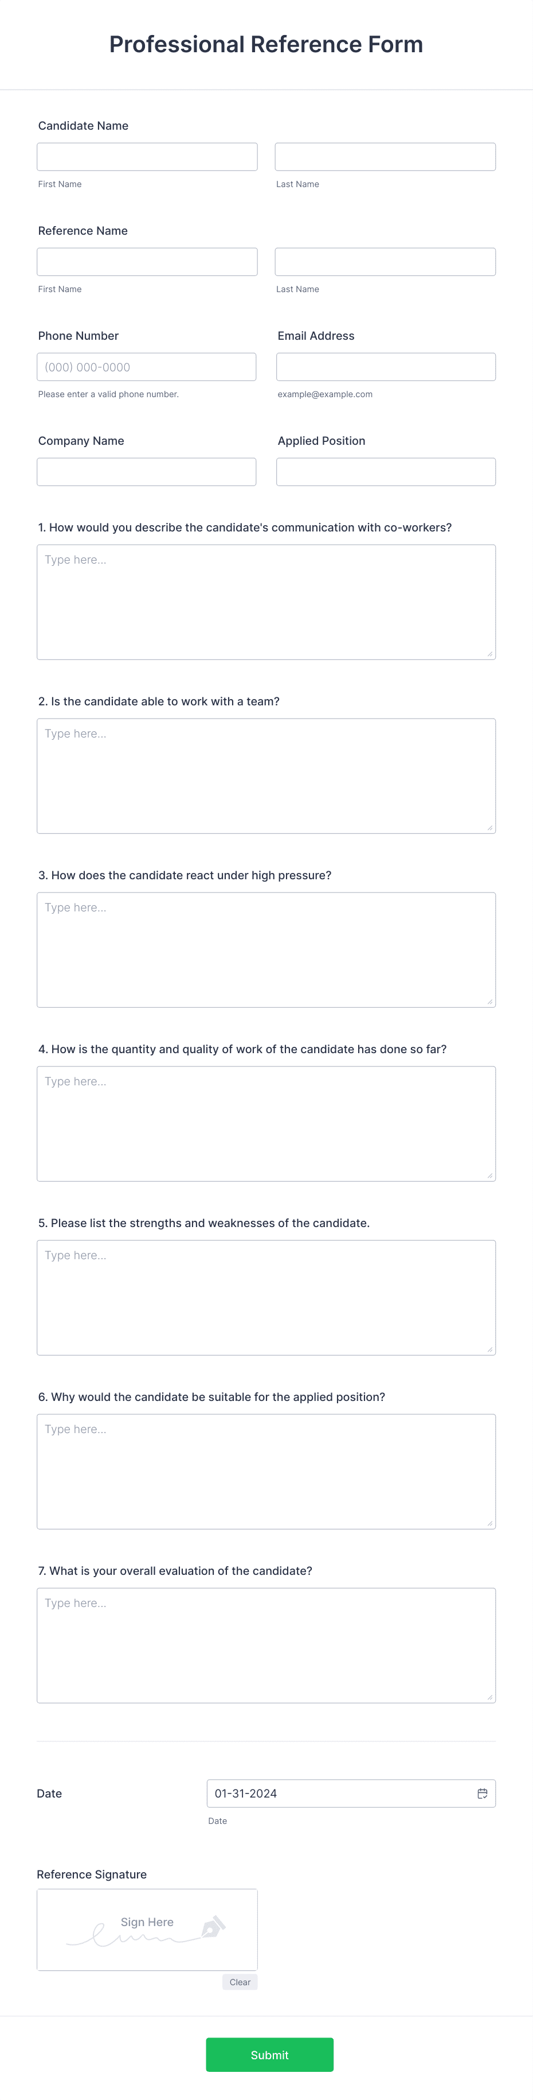Select the strengths and weaknesses textarea
The image size is (533, 2100).
[266, 1298]
